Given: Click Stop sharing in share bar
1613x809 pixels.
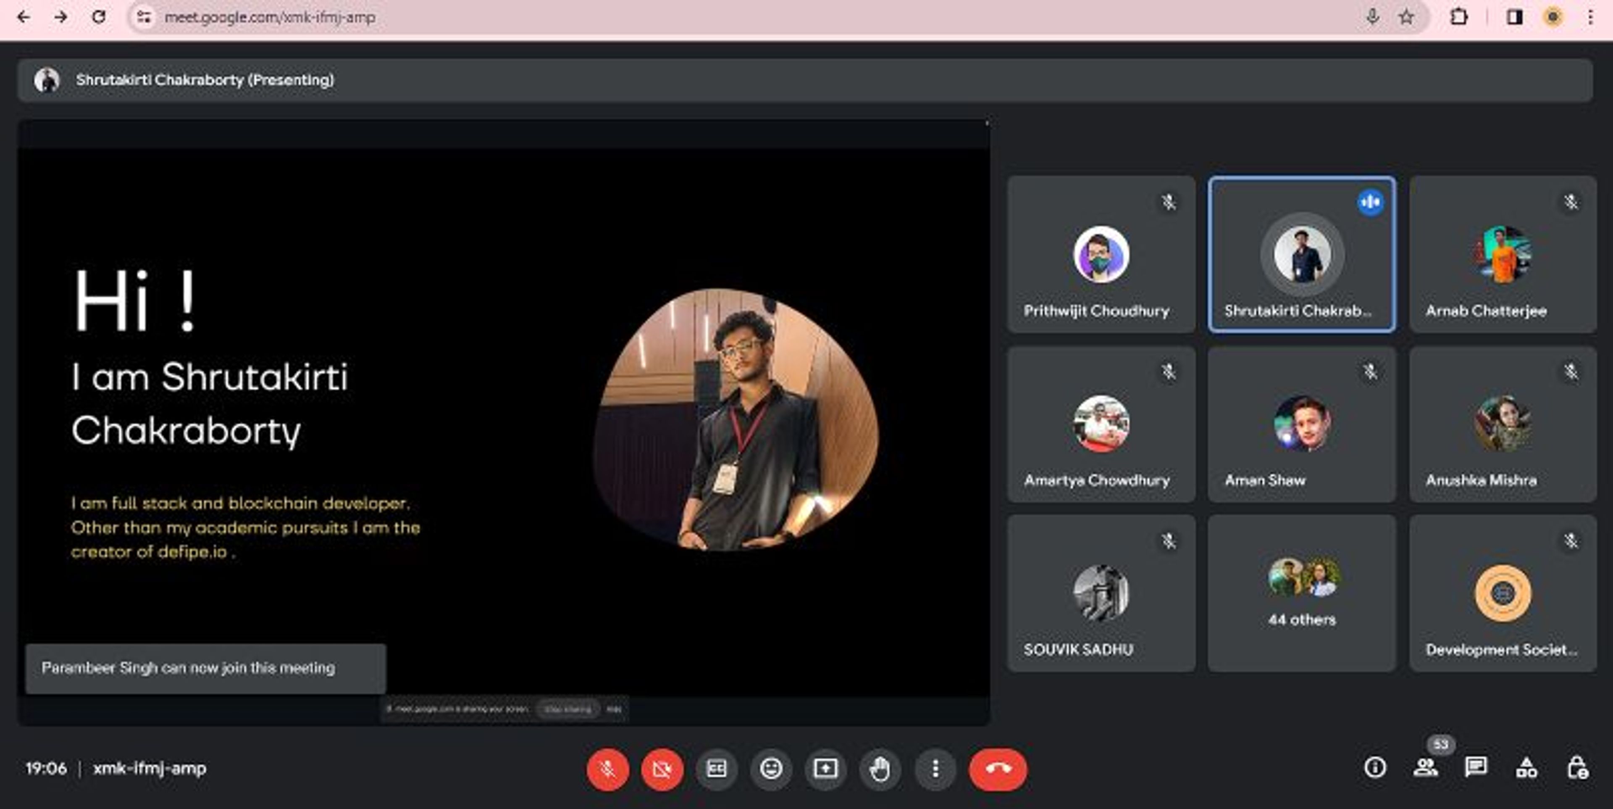Looking at the screenshot, I should 567,709.
